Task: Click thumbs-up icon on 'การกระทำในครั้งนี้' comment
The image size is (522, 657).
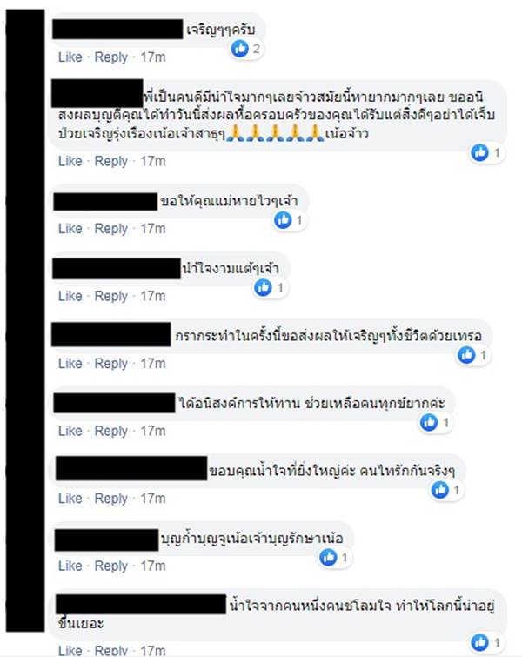Action: [466, 355]
